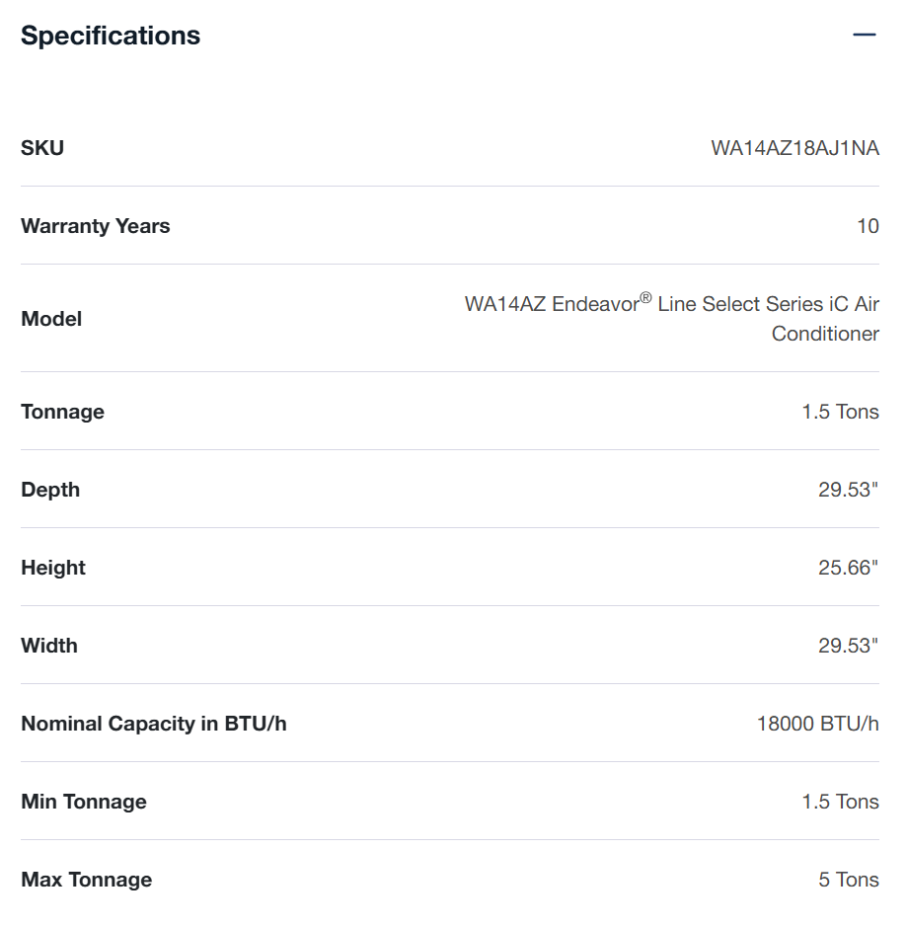Select the Warranty Years label

tap(96, 226)
